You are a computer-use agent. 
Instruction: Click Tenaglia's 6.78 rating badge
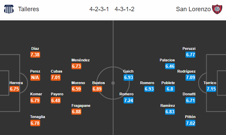point(35,123)
